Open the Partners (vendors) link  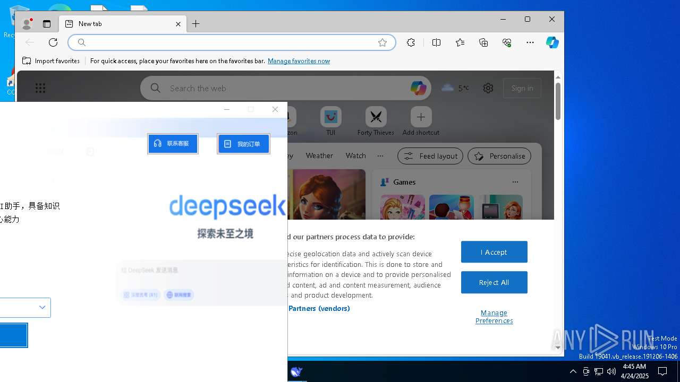tap(319, 308)
